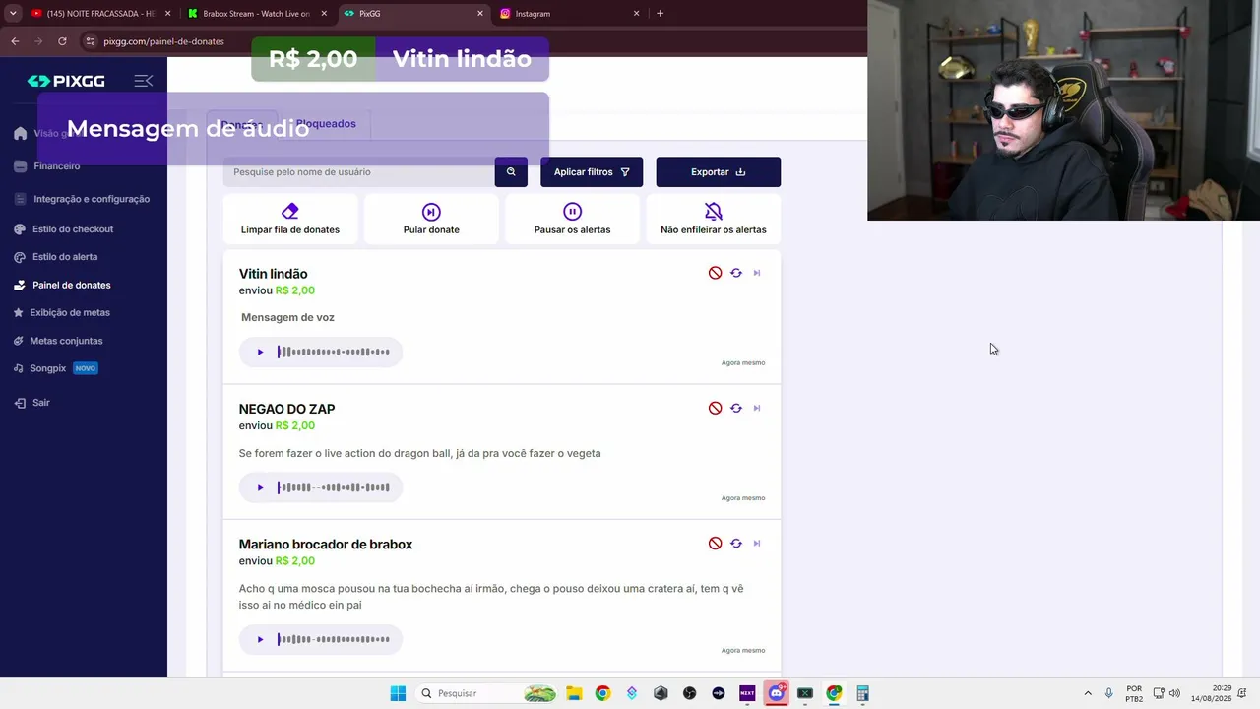Click the PIXGG logo in the sidebar
The height and width of the screenshot is (709, 1260).
point(66,81)
